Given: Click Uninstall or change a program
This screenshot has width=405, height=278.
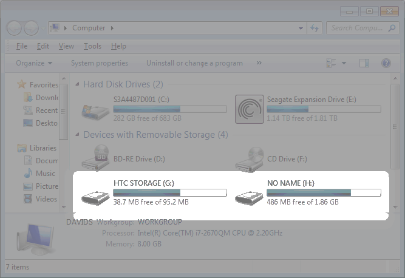Looking at the screenshot, I should (x=194, y=63).
